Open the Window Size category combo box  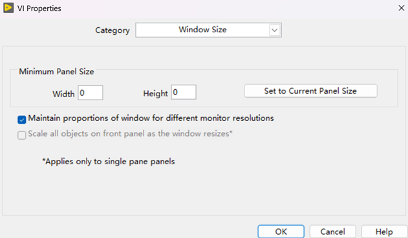tap(208, 30)
